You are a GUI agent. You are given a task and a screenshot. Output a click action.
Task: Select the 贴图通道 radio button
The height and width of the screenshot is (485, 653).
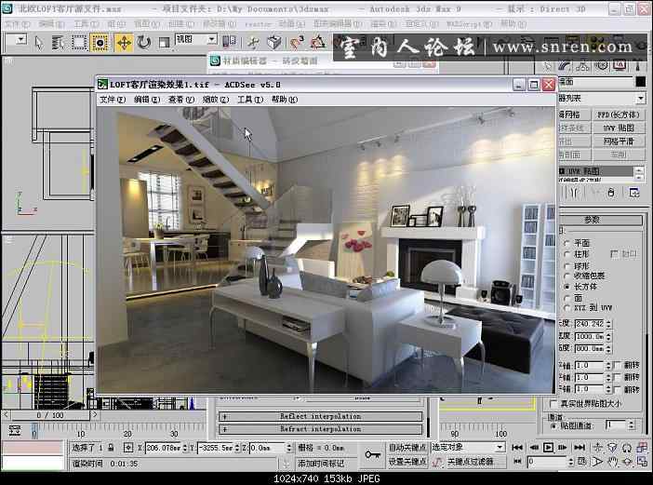553,425
